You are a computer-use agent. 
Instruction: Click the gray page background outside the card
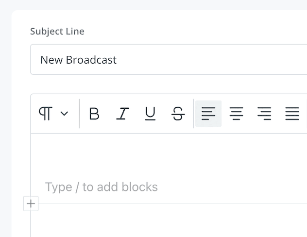(5, 118)
